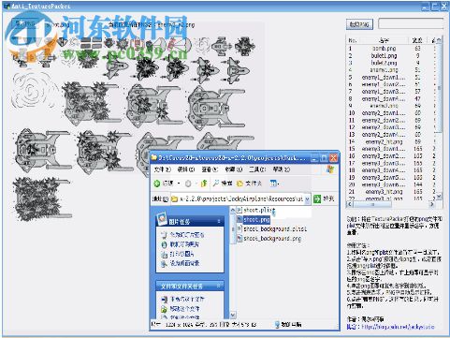This screenshot has height=338, width=450.
Task: Select row 20 enemy3_down6 in the list
Action: [x=390, y=184]
